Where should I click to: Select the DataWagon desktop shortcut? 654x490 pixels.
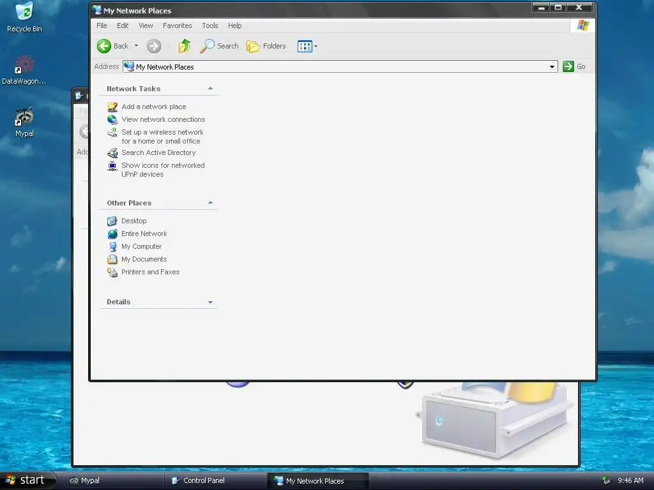click(x=24, y=70)
